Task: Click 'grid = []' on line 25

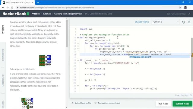Action: pos(90,80)
